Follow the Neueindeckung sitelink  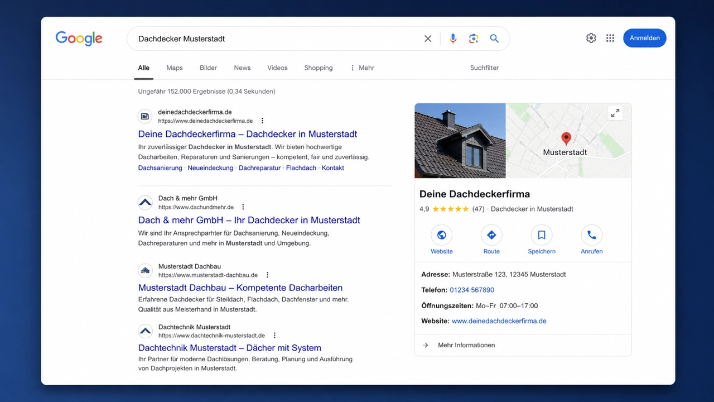pos(210,168)
